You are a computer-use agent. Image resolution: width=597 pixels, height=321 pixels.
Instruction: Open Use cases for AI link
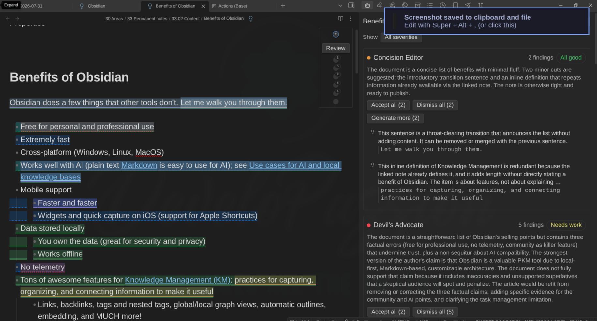(294, 165)
